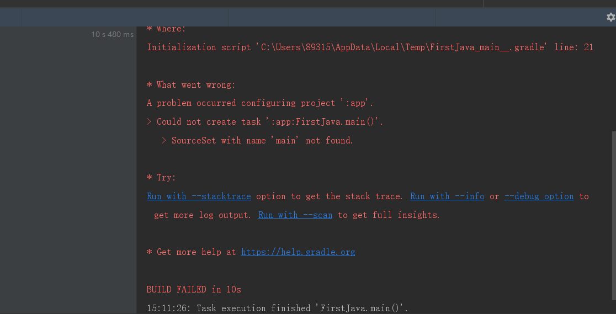The image size is (616, 314).
Task: Click the '* Get more help at' text
Action: (x=192, y=252)
